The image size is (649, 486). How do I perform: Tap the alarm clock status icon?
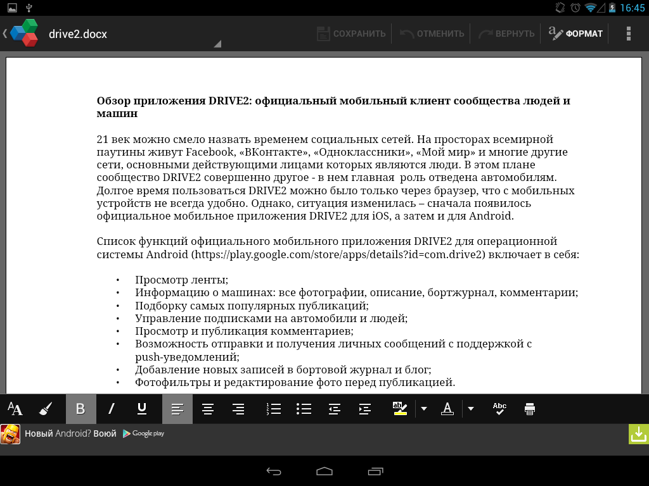coord(575,8)
